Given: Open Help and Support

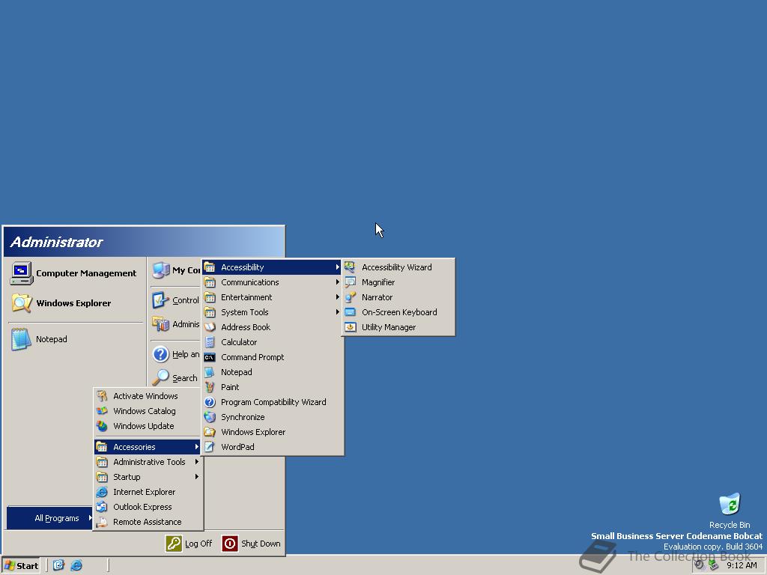Looking at the screenshot, I should point(175,354).
